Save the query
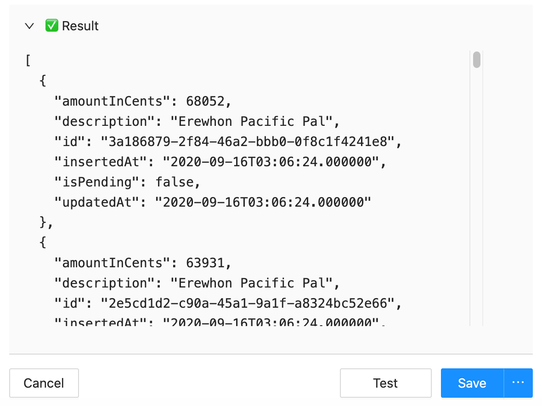 472,383
